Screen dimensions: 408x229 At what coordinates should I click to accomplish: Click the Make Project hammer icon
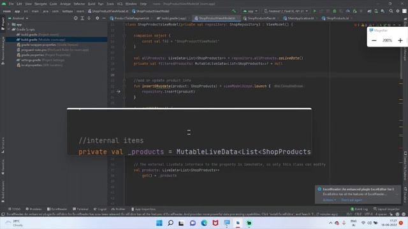(x=234, y=11)
